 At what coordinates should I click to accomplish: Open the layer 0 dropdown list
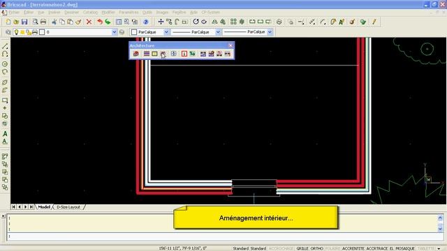(114, 32)
